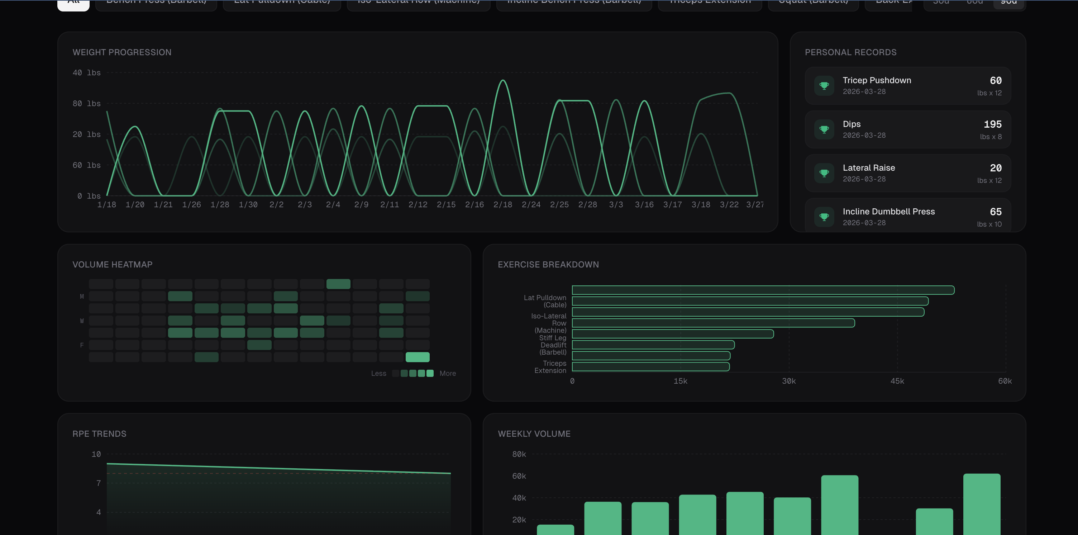Click the shortest bottom Exercise Breakdown bar
Image resolution: width=1078 pixels, height=535 pixels.
point(650,367)
